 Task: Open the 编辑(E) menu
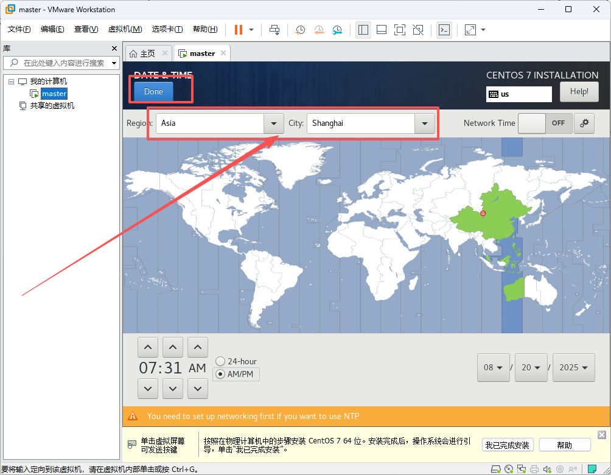[x=52, y=29]
